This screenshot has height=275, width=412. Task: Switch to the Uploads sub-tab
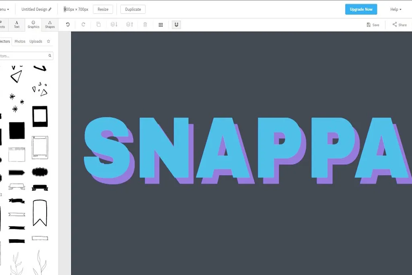36,41
